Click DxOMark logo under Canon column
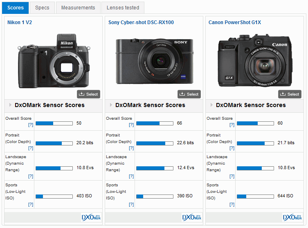The height and width of the screenshot is (228, 308). 292,217
